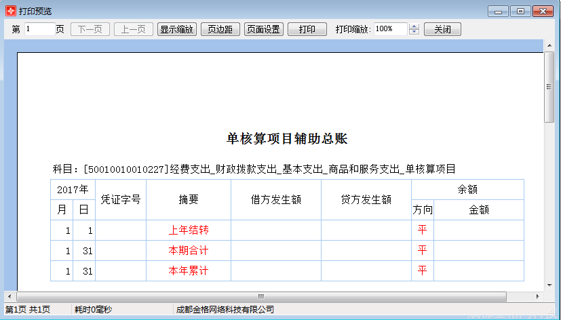Click the app icon in title bar
Screen dimensions: 561x320
10,12
